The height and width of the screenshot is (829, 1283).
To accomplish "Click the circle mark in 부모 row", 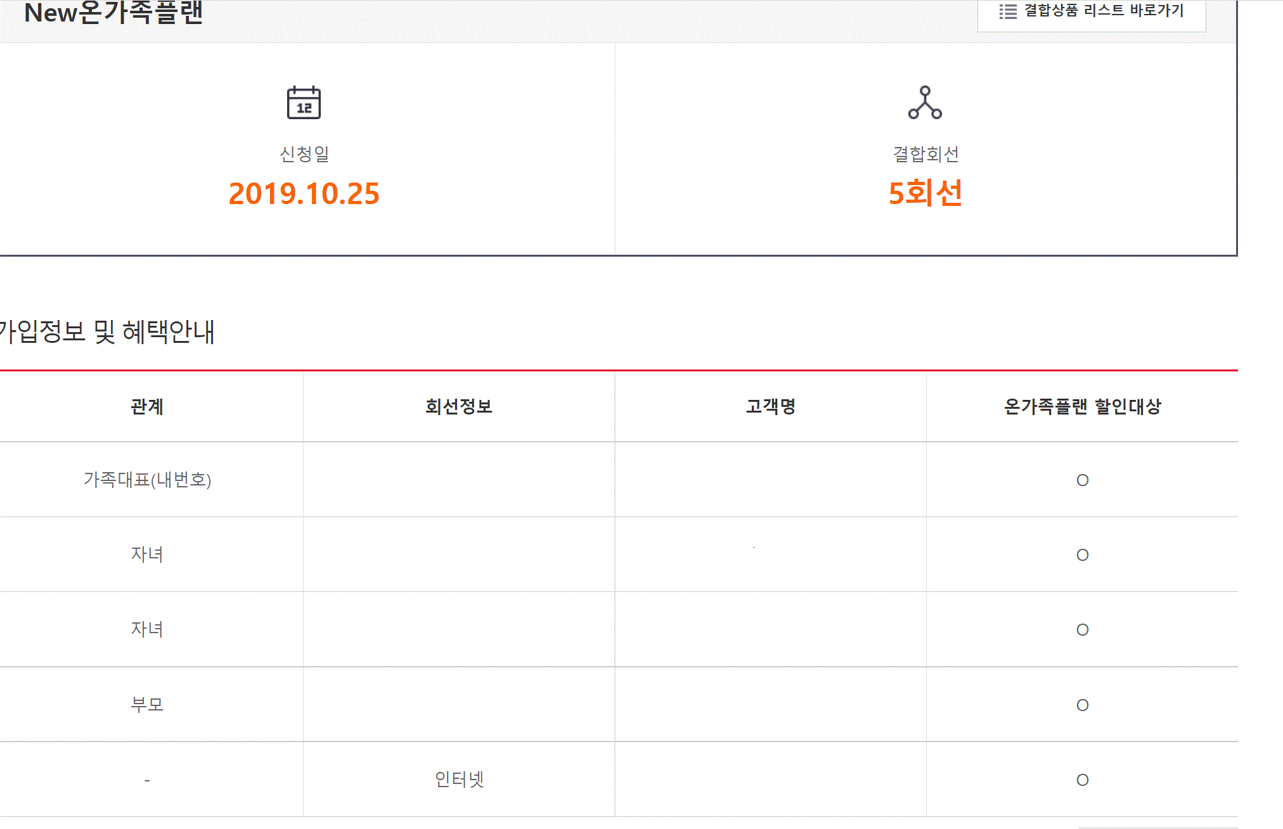I will tap(1082, 705).
